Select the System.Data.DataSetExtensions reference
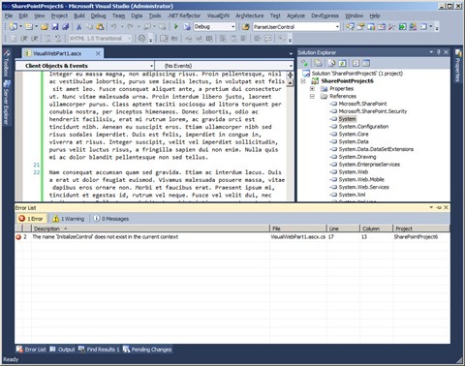465x366 pixels. coord(376,149)
